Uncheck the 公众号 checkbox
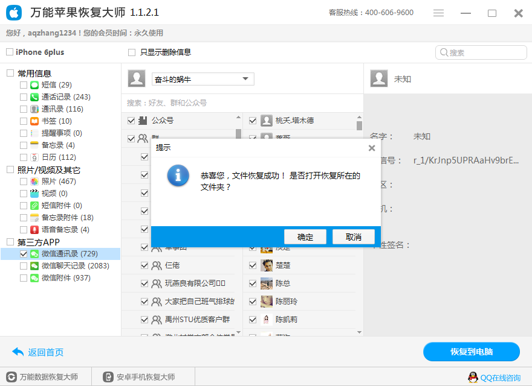Image resolution: width=532 pixels, height=386 pixels. click(x=131, y=121)
